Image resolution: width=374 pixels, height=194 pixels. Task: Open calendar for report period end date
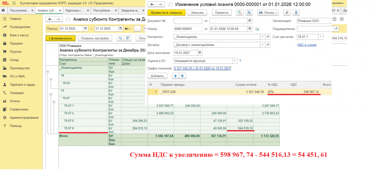(x=121, y=28)
